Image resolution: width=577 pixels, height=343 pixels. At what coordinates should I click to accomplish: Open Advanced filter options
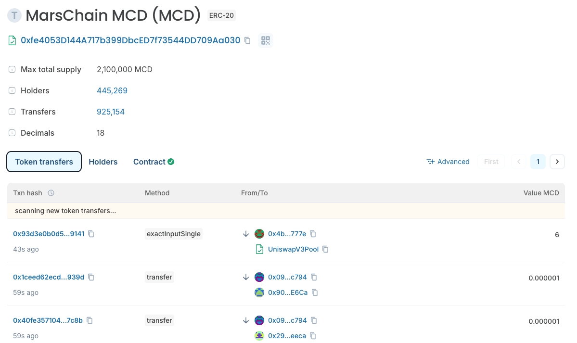click(448, 162)
